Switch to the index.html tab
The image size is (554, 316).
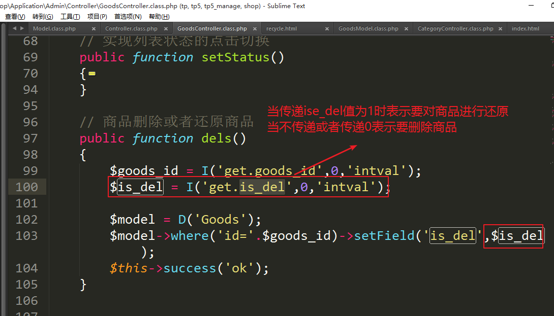tap(525, 29)
